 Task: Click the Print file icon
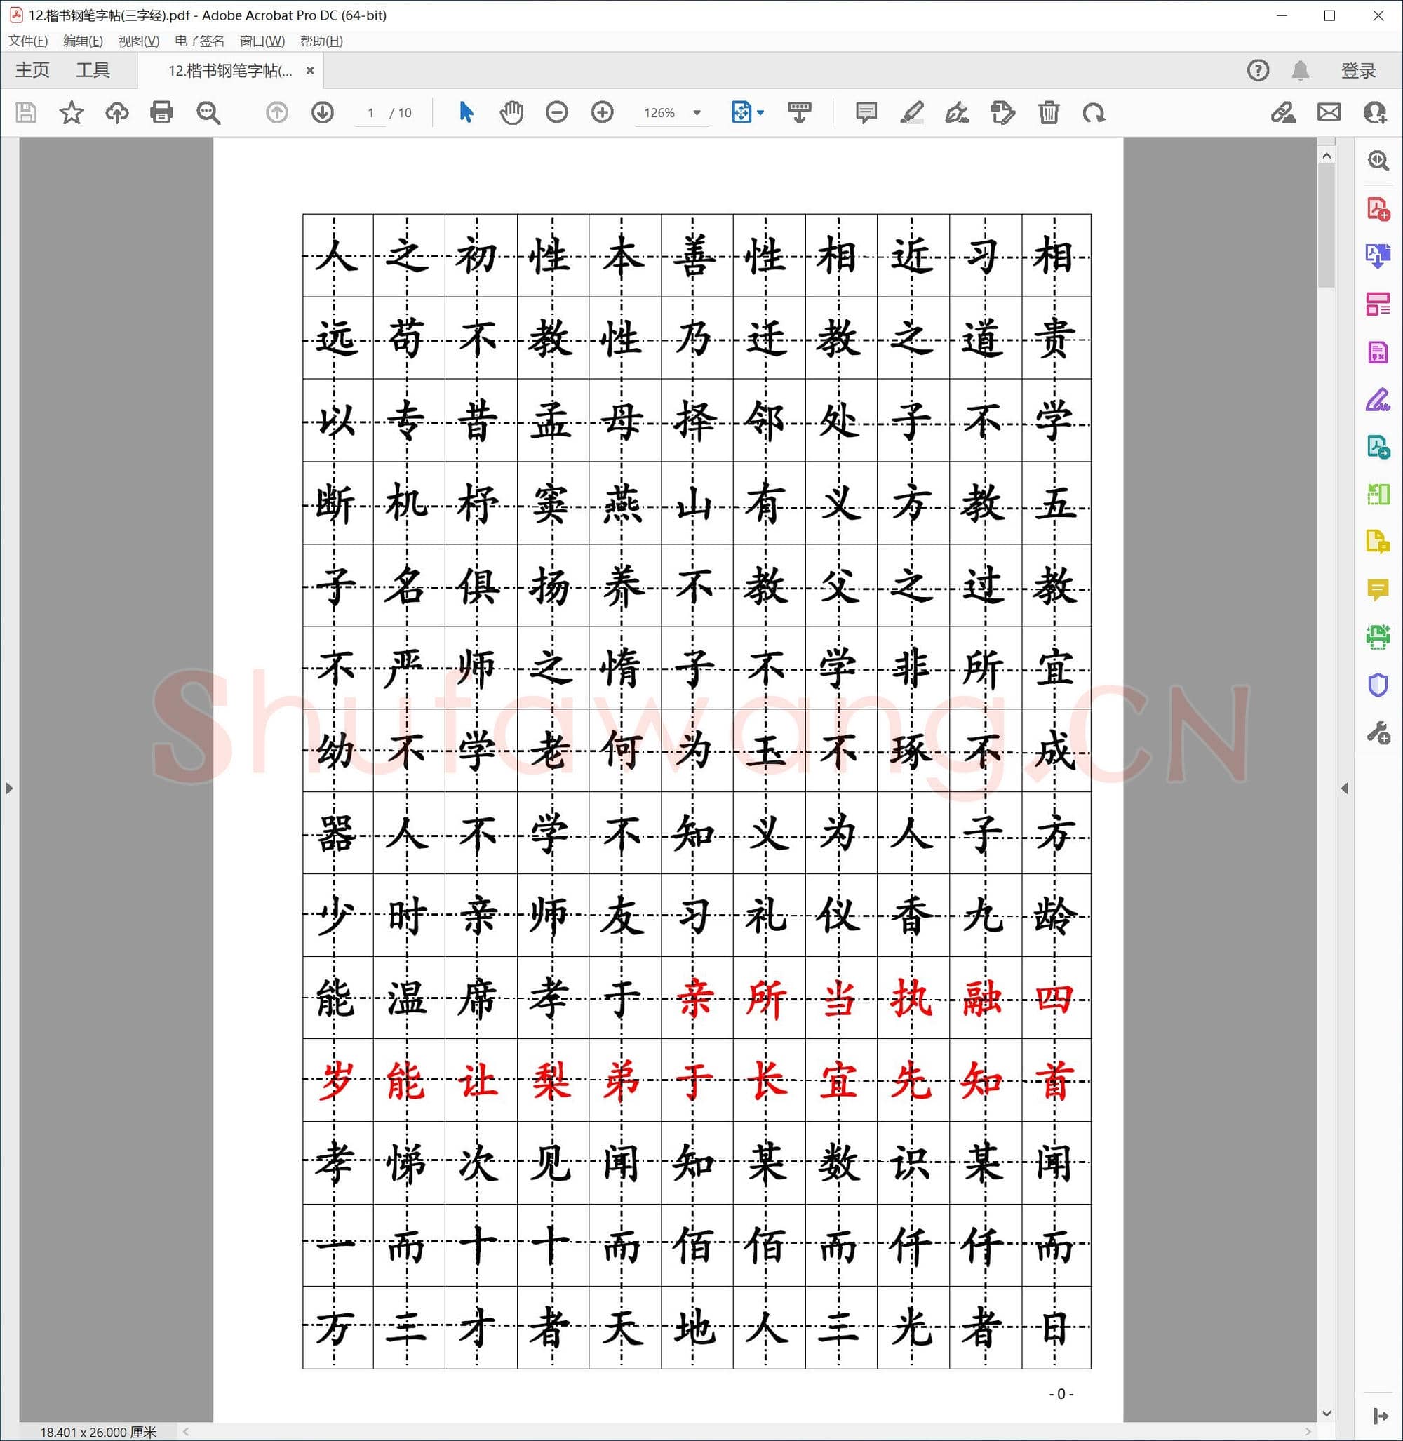pos(161,112)
